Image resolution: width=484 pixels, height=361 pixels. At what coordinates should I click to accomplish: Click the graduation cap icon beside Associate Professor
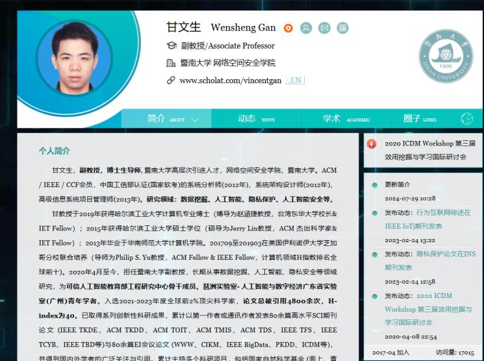172,45
